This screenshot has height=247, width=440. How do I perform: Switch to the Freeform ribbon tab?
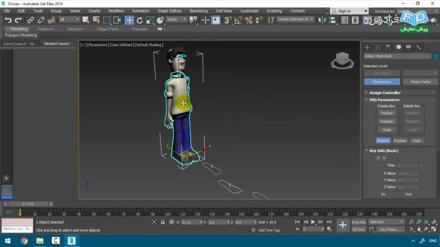coord(45,29)
